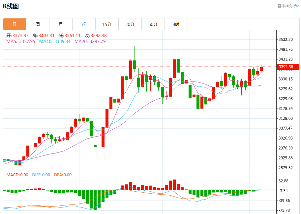Click the 2875.32 price axis label
Image resolution: width=301 pixels, height=214 pixels.
coord(286,168)
